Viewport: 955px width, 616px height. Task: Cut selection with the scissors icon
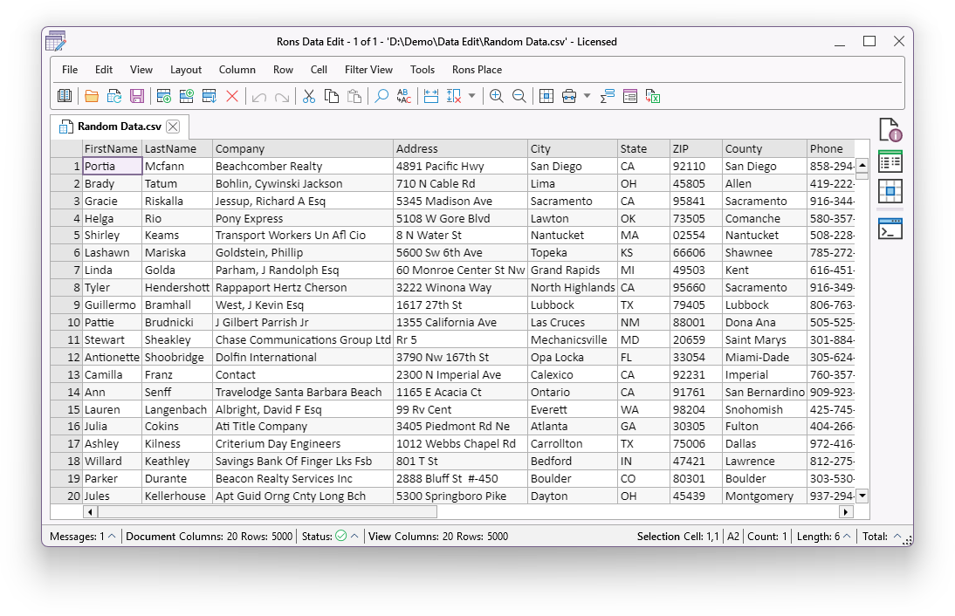click(309, 96)
